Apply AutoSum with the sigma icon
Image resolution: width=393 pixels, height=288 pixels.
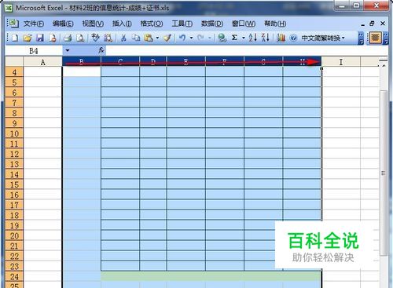[x=234, y=38]
